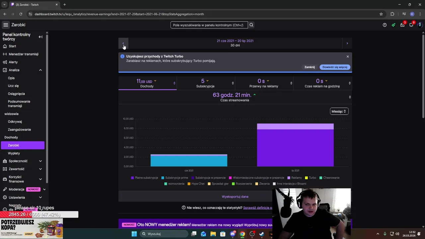Image resolution: width=425 pixels, height=239 pixels.
Task: Open the tab search dropdown in Chrome
Action: coord(4,5)
